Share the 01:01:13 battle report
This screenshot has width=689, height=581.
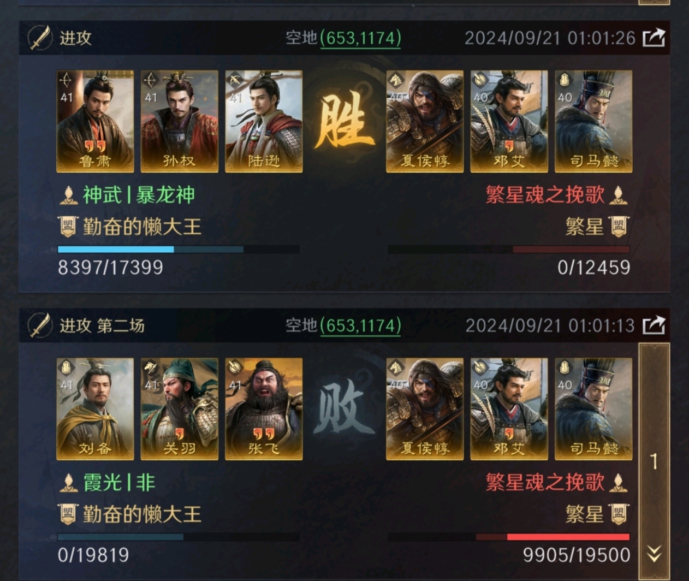(x=654, y=325)
